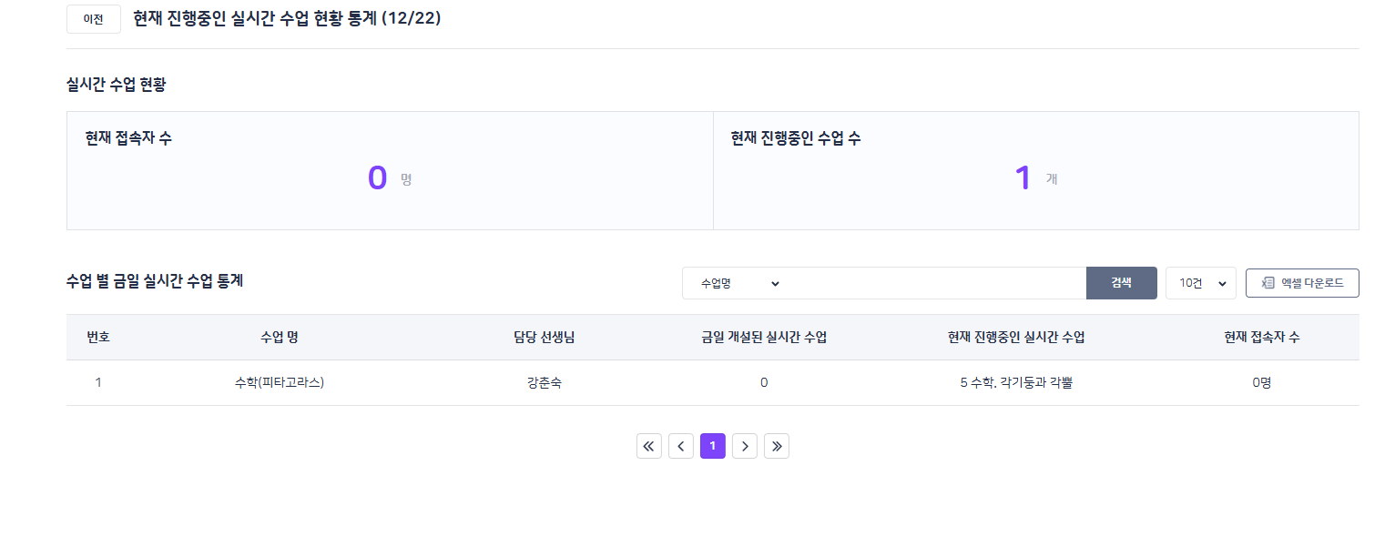Select page 1 in the pagination
The height and width of the screenshot is (557, 1395).
(713, 446)
